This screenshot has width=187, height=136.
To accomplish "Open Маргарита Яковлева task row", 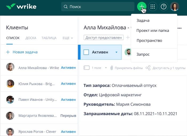I will coord(39,116).
